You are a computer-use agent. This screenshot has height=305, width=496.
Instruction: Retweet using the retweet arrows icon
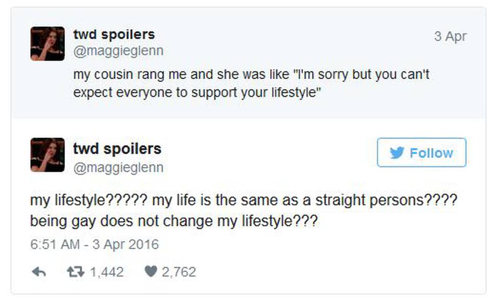76,271
